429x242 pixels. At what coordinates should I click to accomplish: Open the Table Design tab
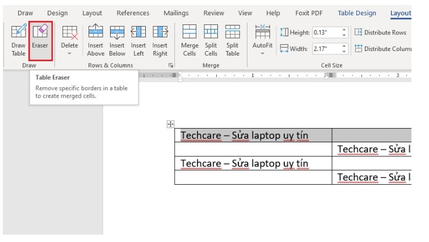tap(357, 13)
